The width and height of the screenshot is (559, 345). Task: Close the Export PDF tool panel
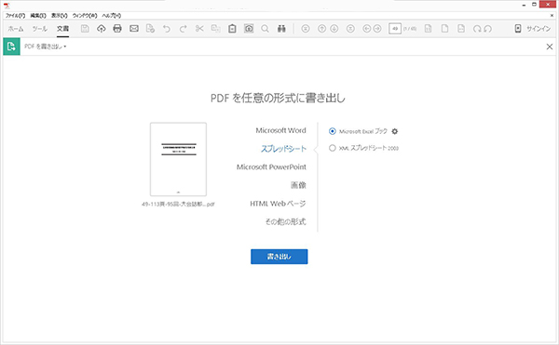(x=550, y=46)
